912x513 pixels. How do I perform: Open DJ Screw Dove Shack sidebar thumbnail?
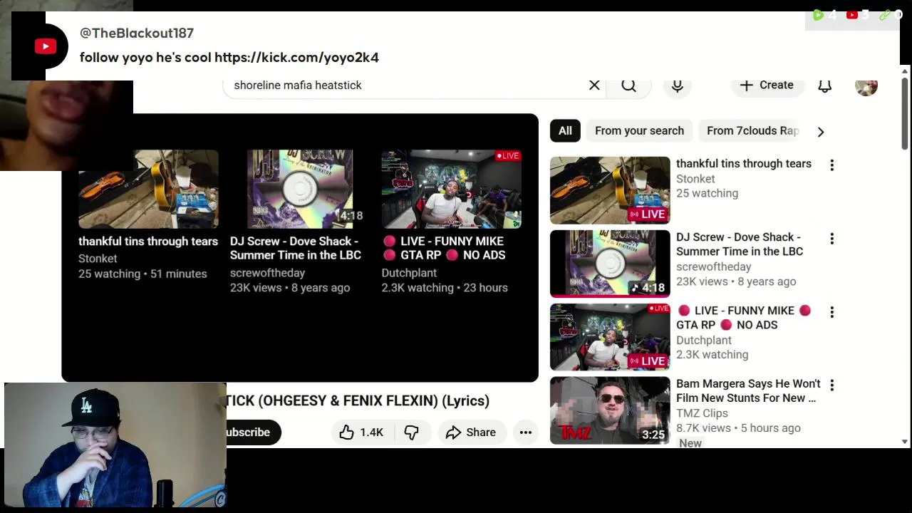(x=610, y=264)
